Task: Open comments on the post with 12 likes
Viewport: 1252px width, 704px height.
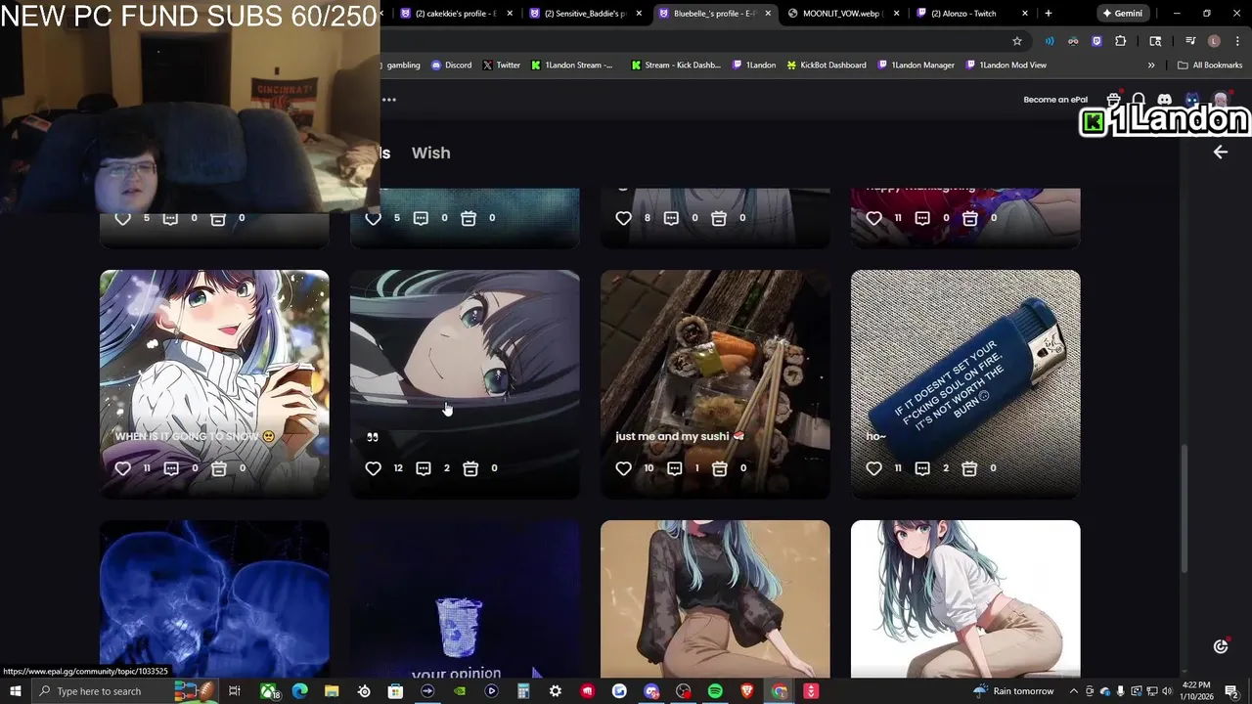Action: pyautogui.click(x=424, y=468)
